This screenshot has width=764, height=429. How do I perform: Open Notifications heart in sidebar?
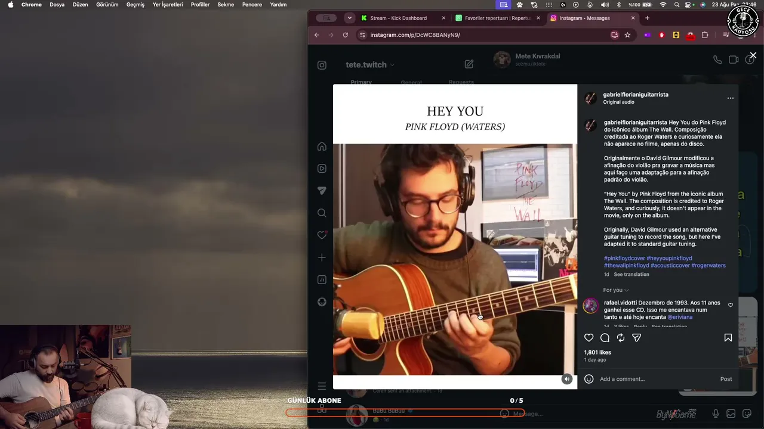pyautogui.click(x=322, y=235)
